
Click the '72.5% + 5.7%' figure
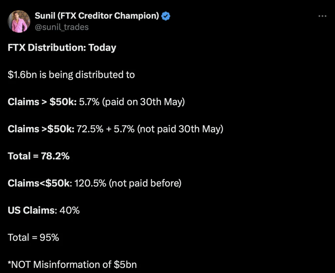click(106, 129)
